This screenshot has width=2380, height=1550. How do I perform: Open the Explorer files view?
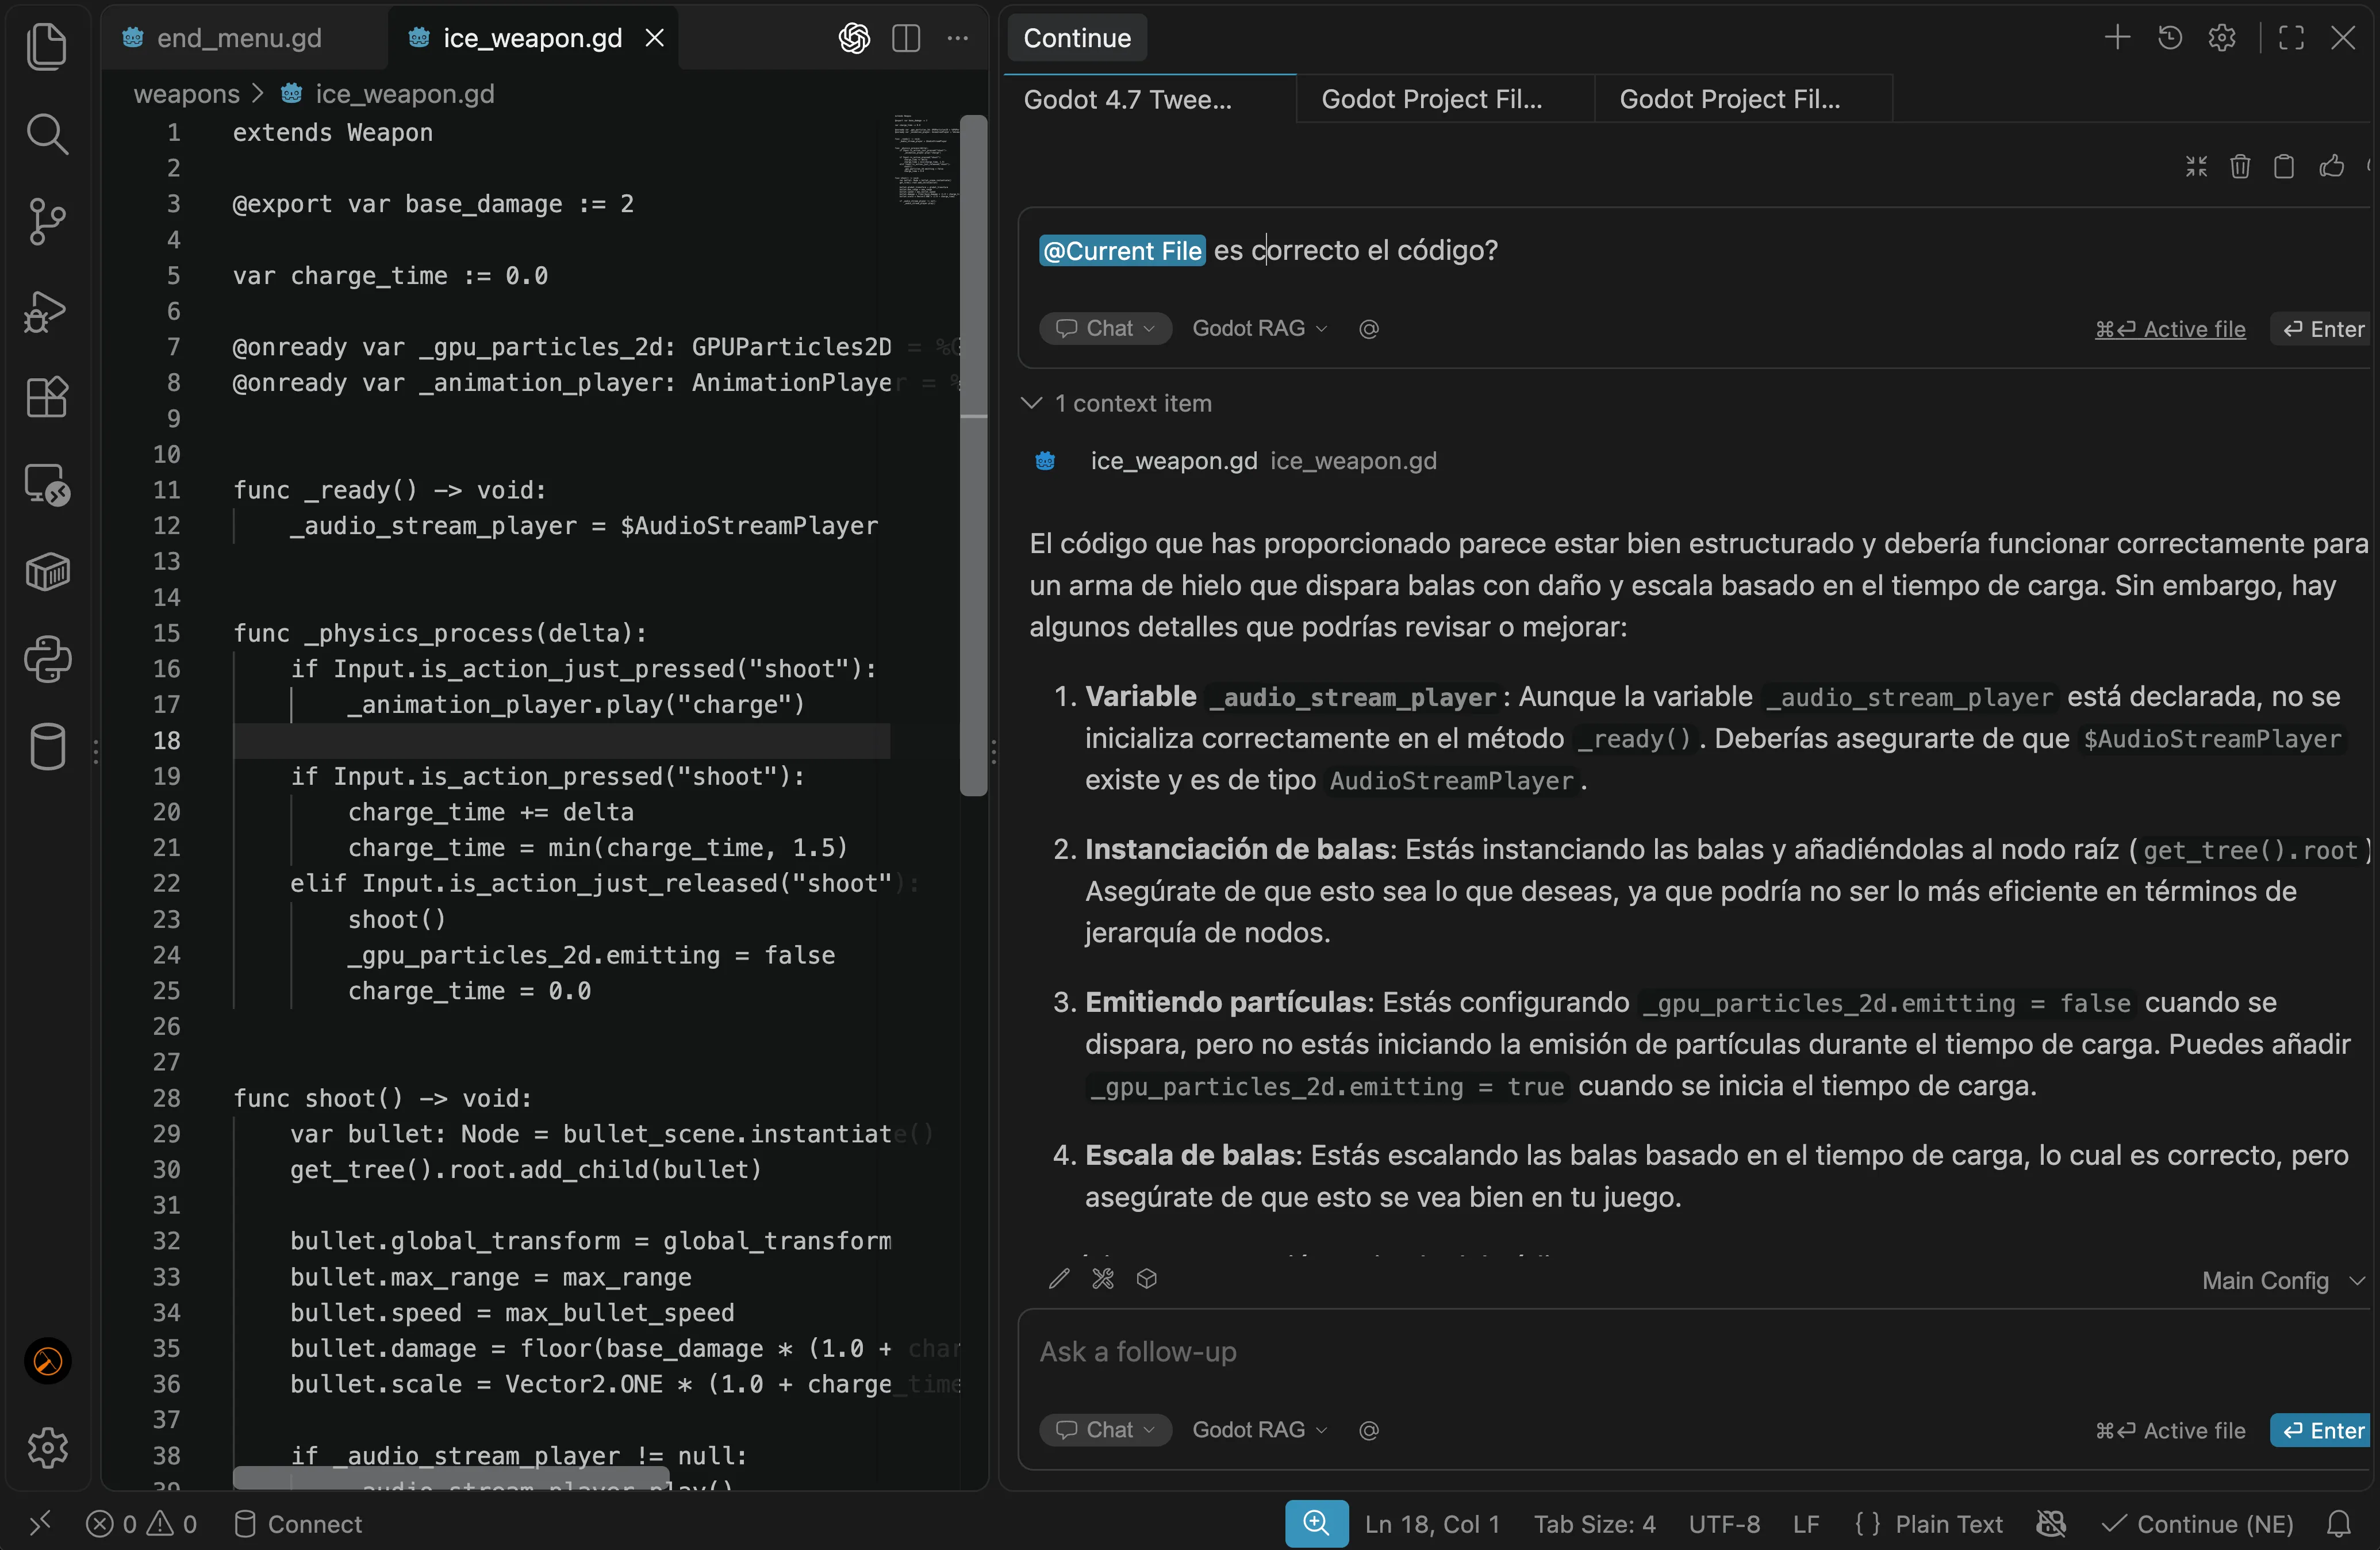point(46,46)
